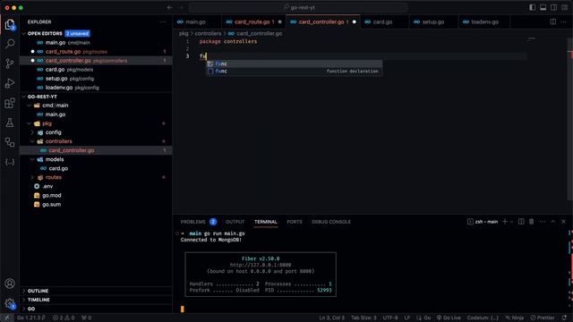Screen dimensions: 573x322
Task: Open Run and Debug view icon
Action: pyautogui.click(x=10, y=83)
